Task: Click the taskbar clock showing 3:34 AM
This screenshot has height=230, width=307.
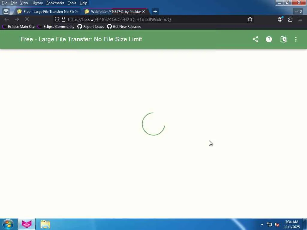Action: (x=292, y=224)
